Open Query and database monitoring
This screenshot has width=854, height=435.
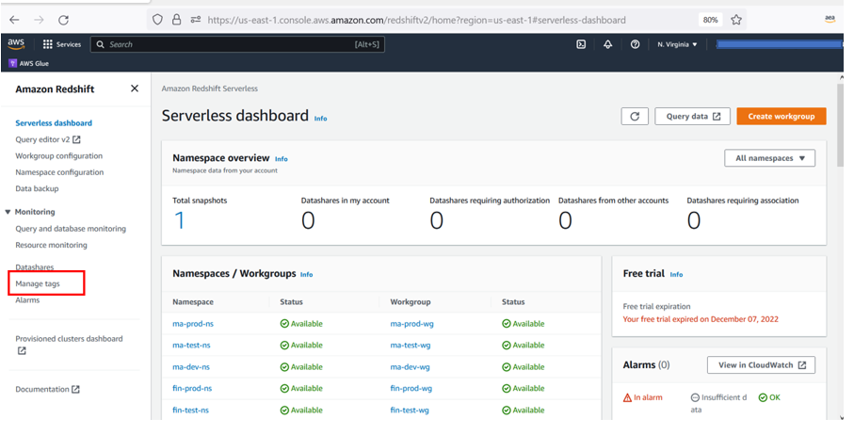pos(71,229)
